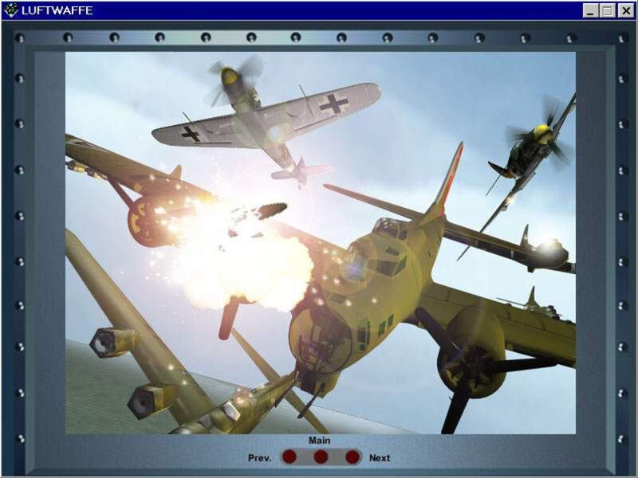Minimize the LUFTWAFFE window

click(x=590, y=10)
